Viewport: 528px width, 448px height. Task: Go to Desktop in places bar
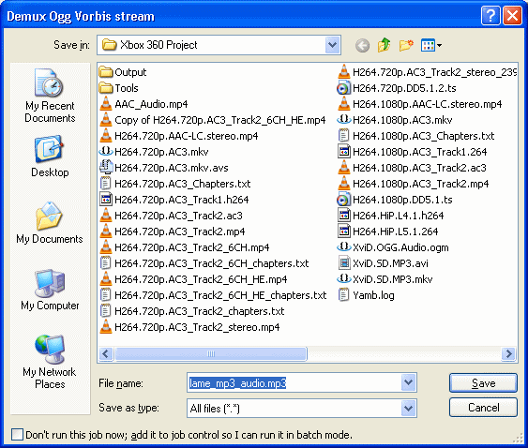click(50, 157)
